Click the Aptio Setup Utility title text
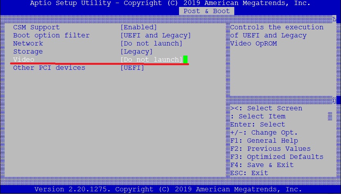341x194 pixels. (x=170, y=3)
